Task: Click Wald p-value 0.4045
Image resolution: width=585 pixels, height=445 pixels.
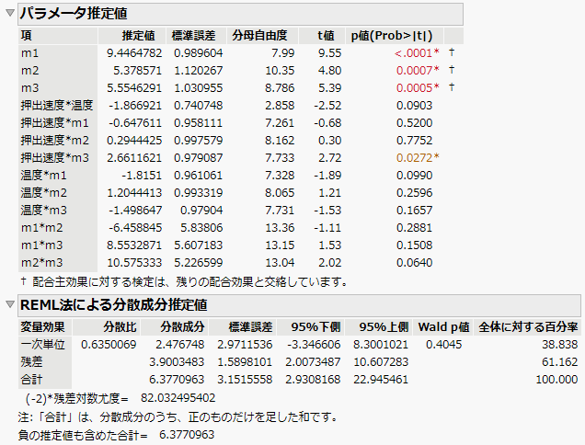Action: pos(443,345)
